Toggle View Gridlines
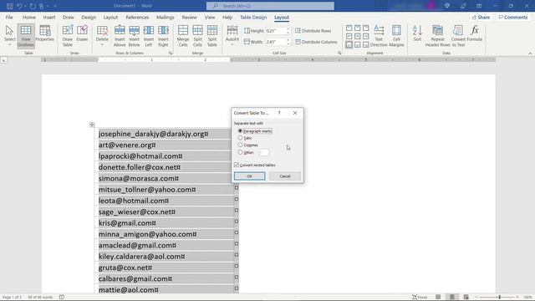This screenshot has height=301, width=535. point(26,35)
